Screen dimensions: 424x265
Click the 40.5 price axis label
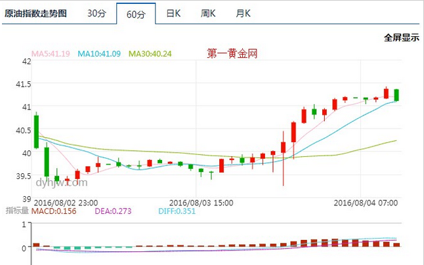(x=24, y=130)
